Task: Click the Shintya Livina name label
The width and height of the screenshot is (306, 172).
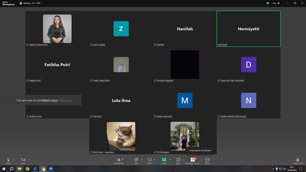Action: (x=35, y=117)
